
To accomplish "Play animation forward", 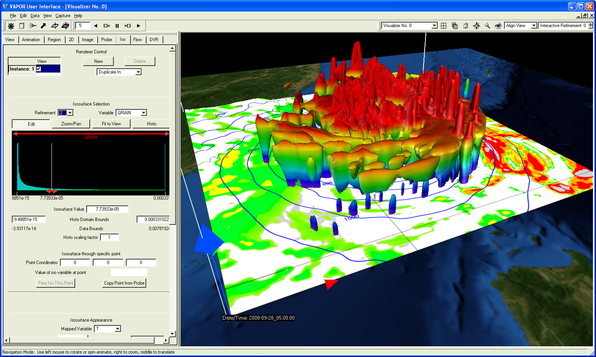I will [x=139, y=26].
